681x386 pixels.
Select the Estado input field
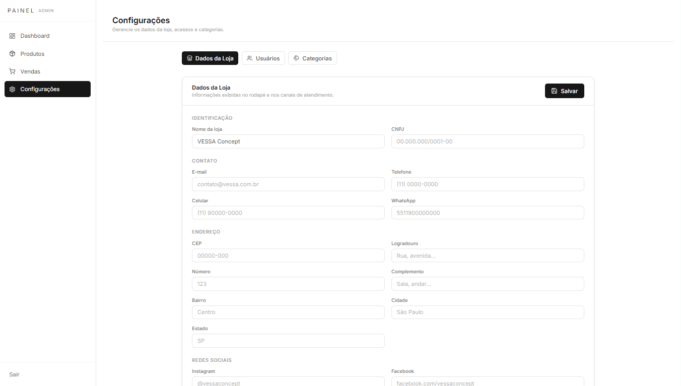tap(288, 341)
